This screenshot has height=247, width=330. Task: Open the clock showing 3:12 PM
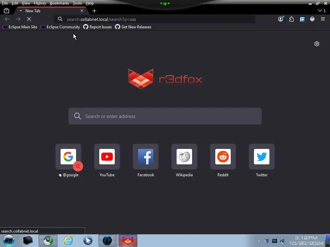coord(306,241)
